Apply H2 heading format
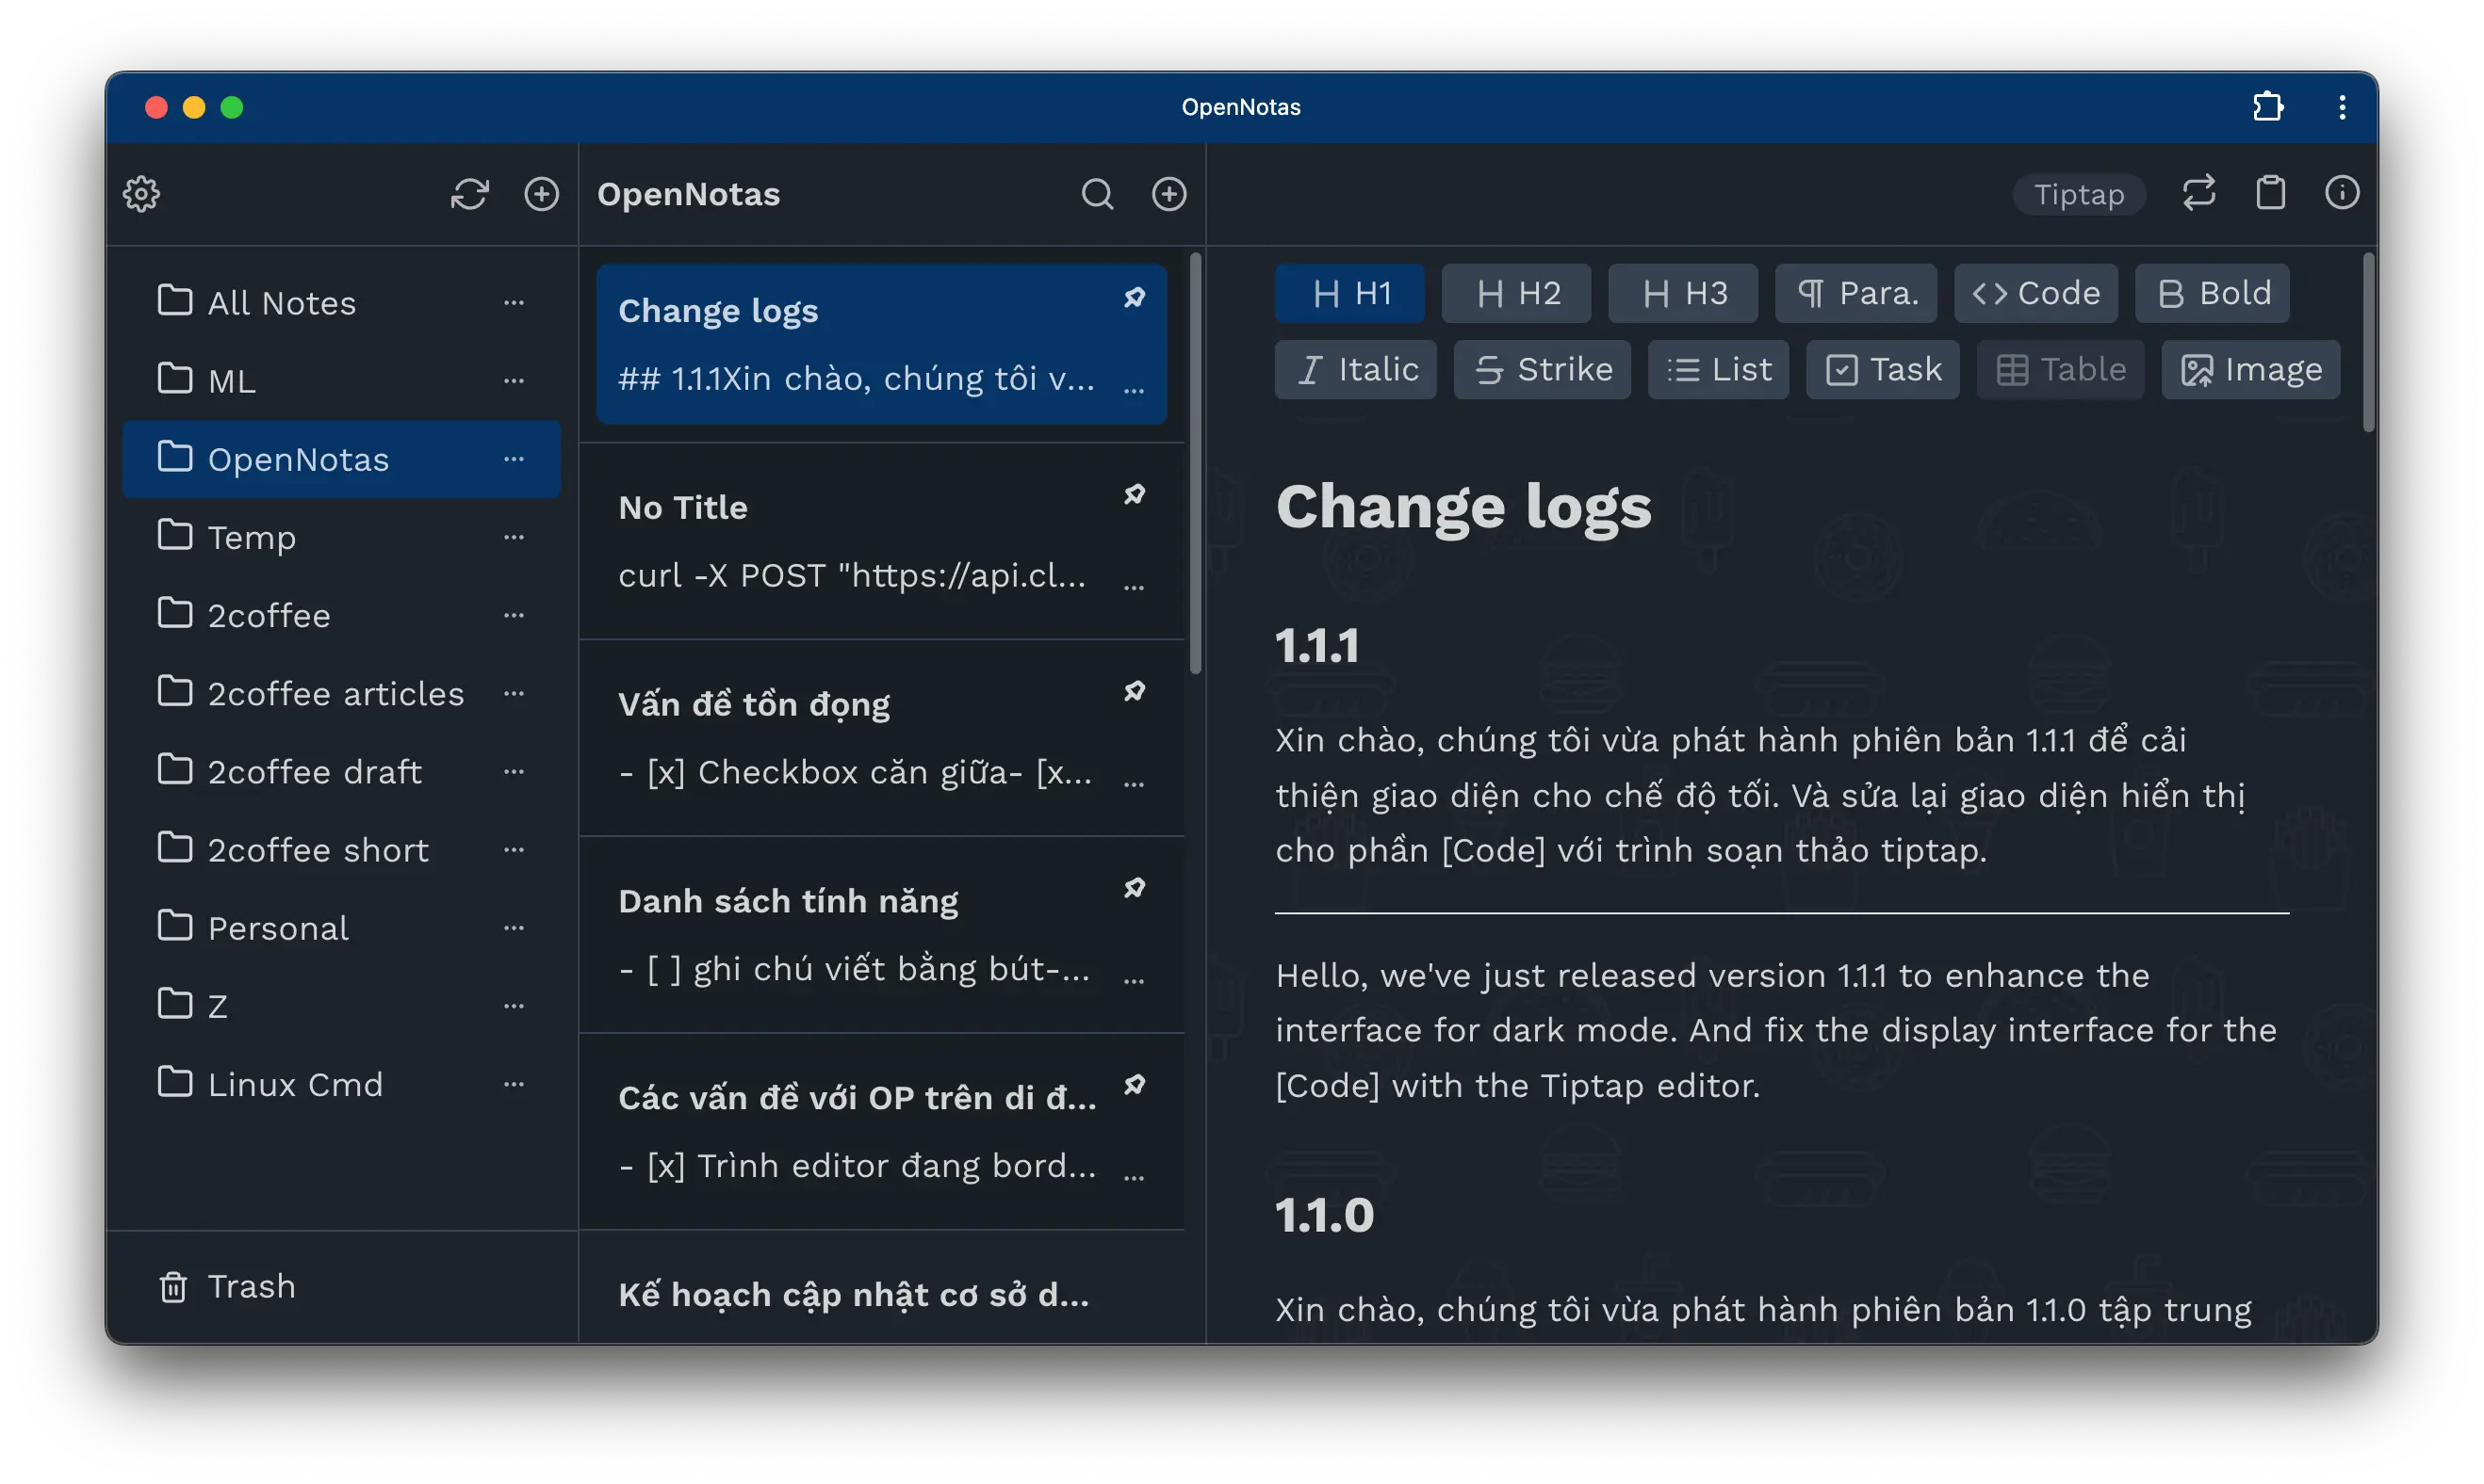 coord(1515,294)
